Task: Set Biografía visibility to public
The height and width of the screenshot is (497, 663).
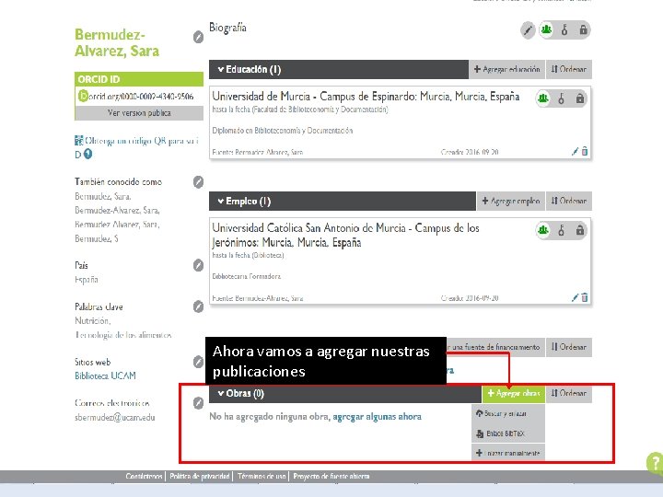Action: point(547,29)
